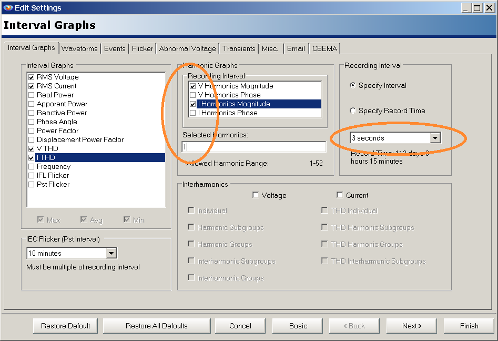Check the Frequency interval graph

pyautogui.click(x=31, y=166)
